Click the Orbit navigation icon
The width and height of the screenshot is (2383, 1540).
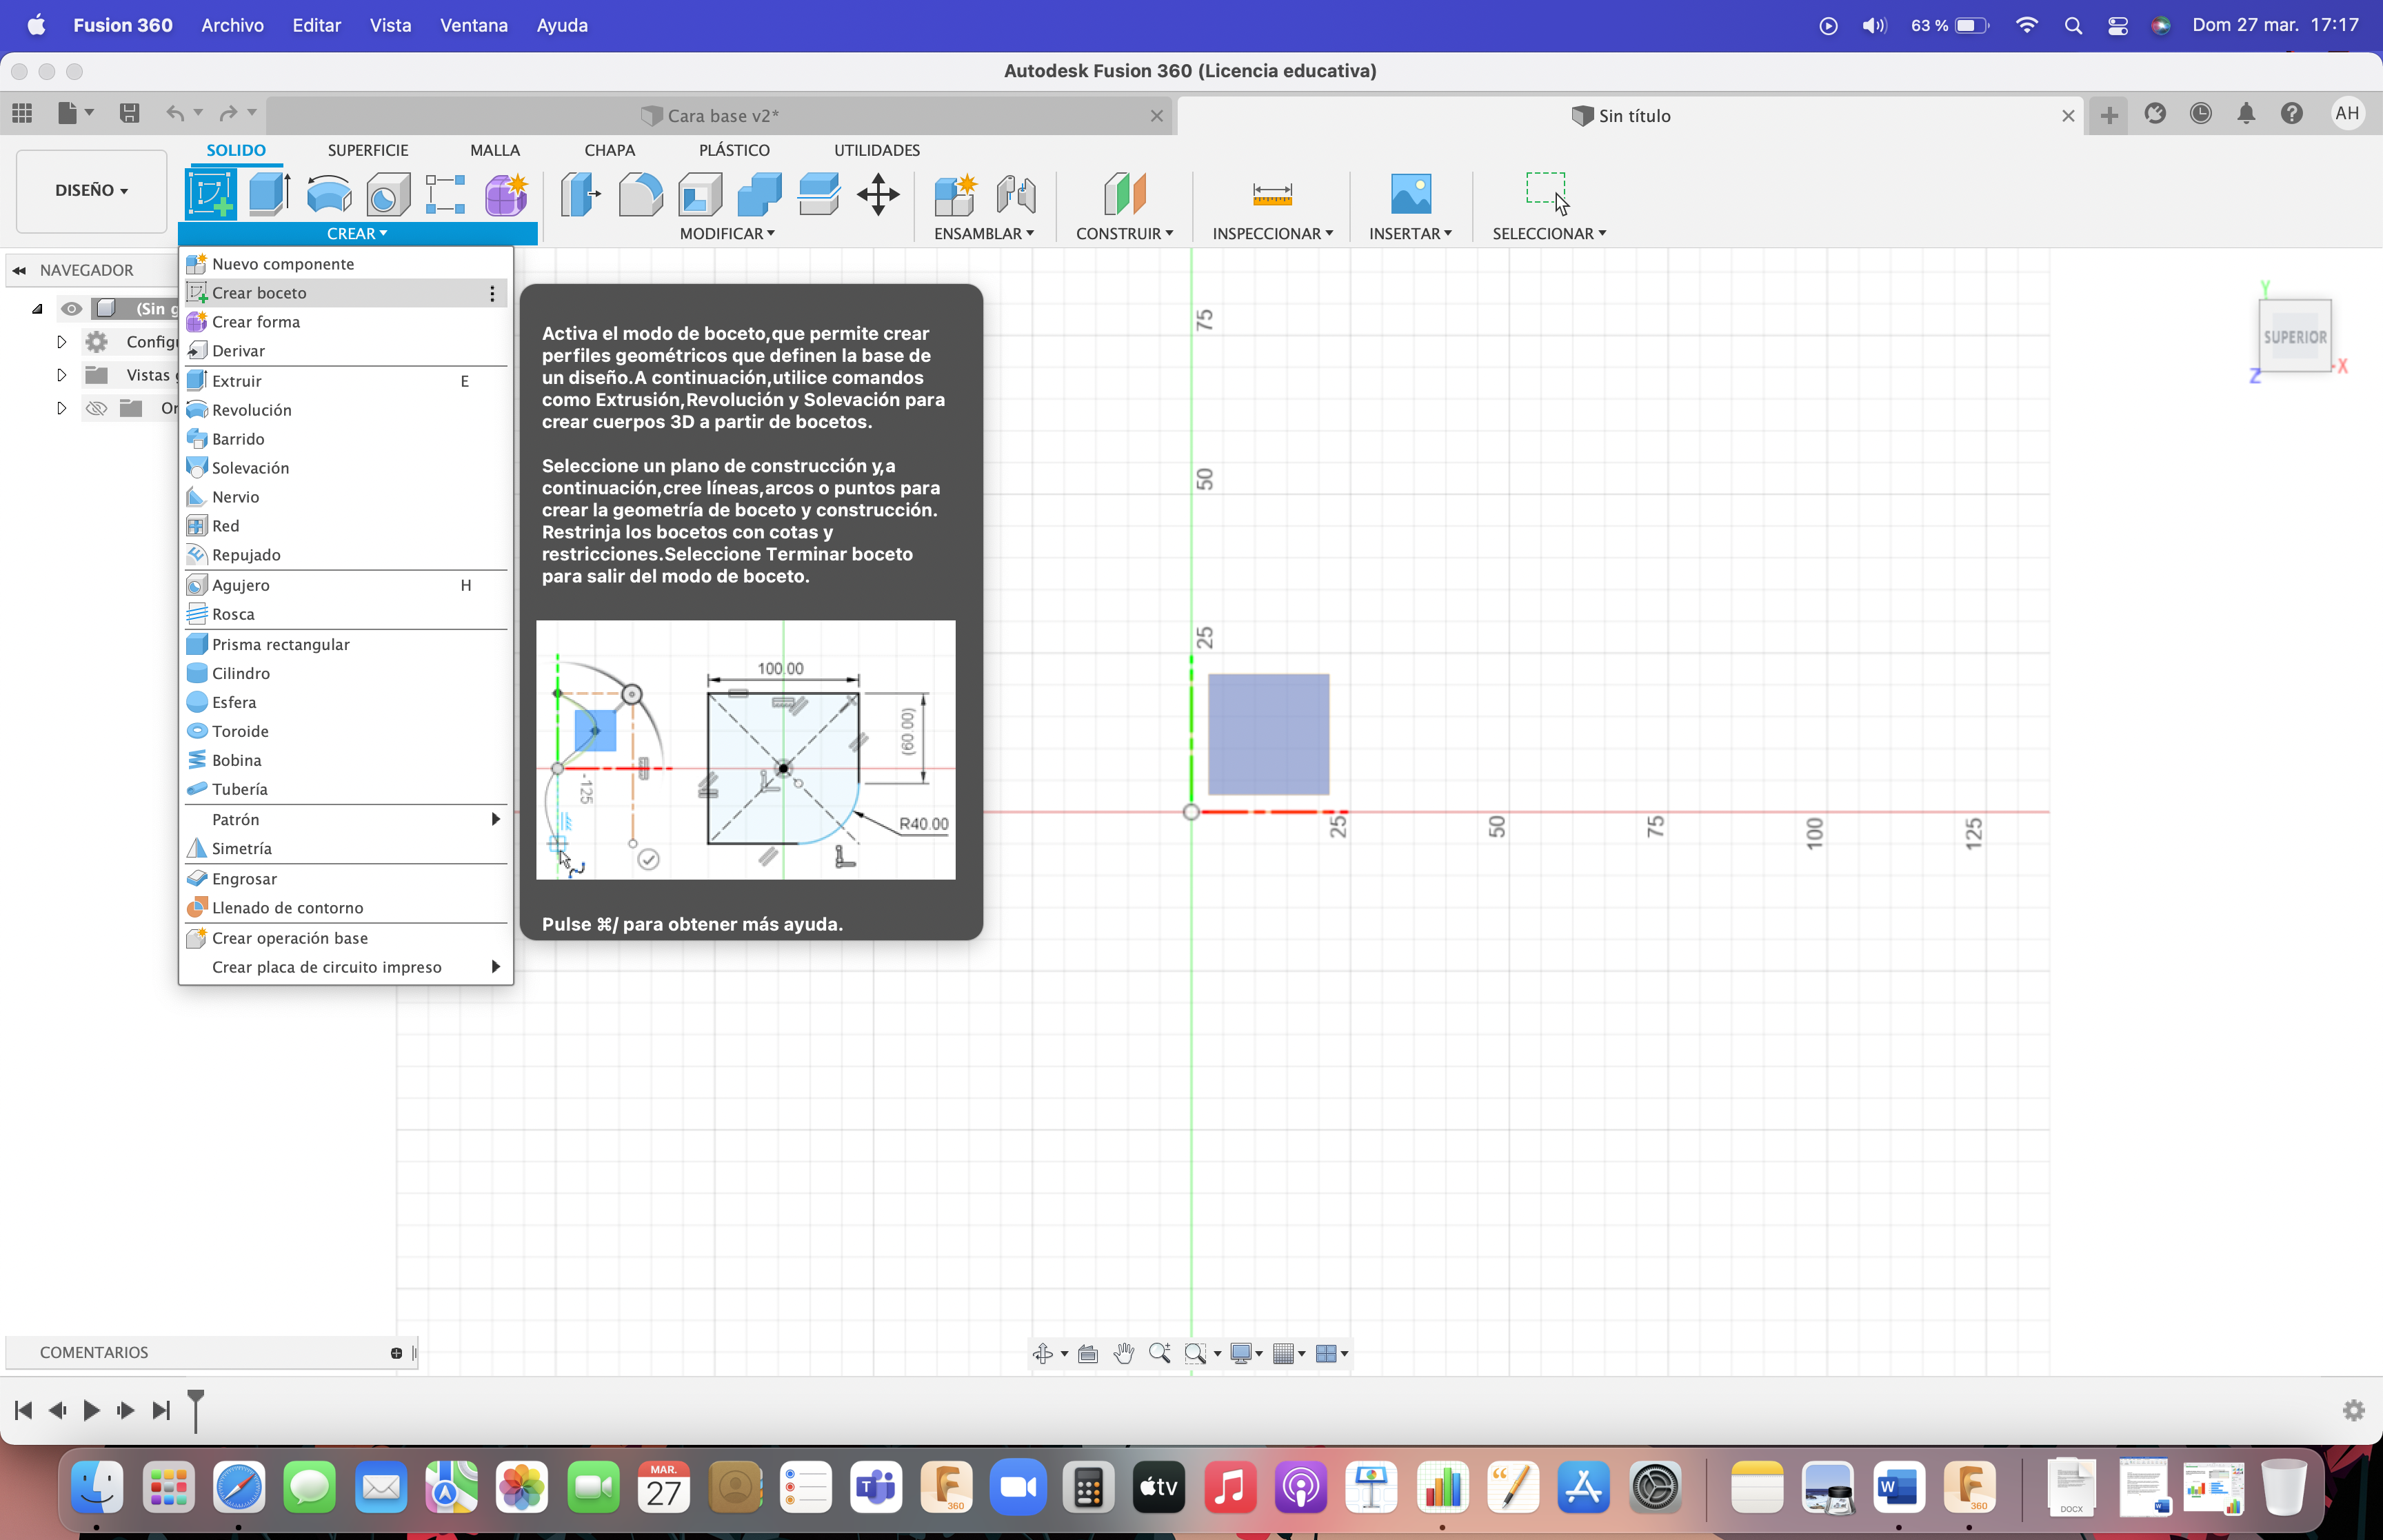(x=1043, y=1353)
